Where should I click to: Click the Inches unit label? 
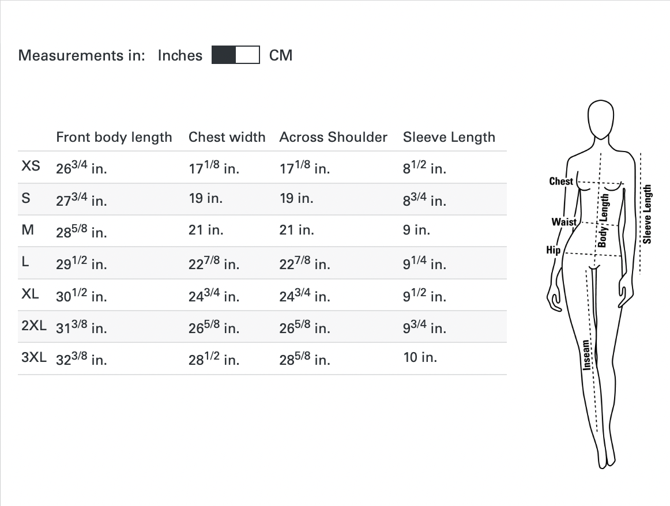[180, 55]
